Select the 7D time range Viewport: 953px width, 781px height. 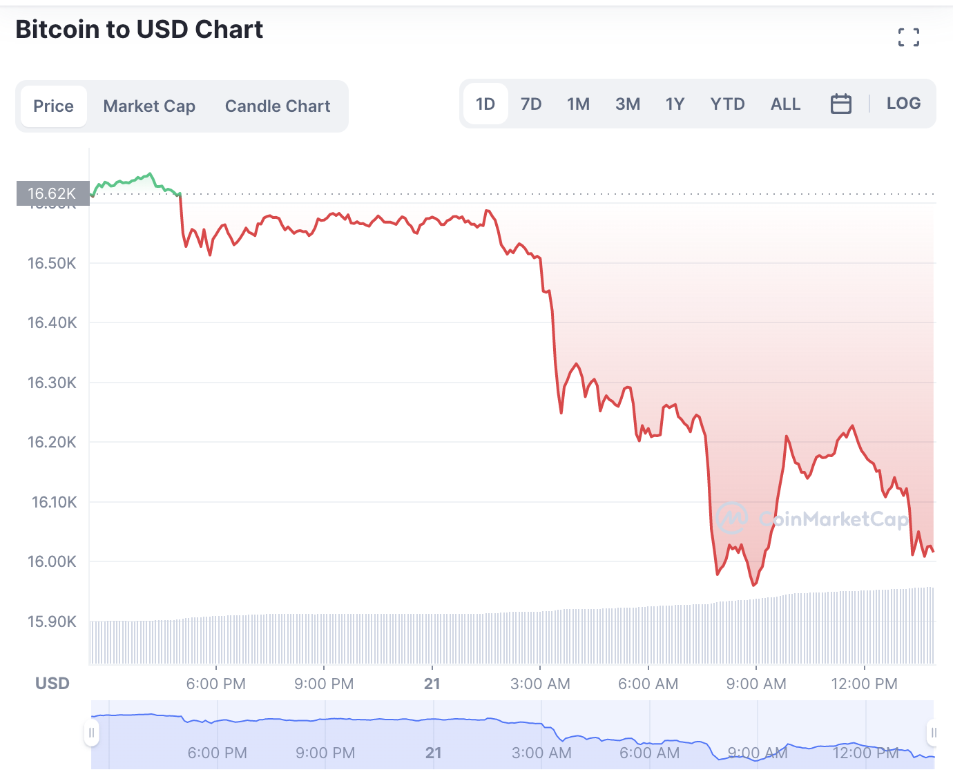531,104
